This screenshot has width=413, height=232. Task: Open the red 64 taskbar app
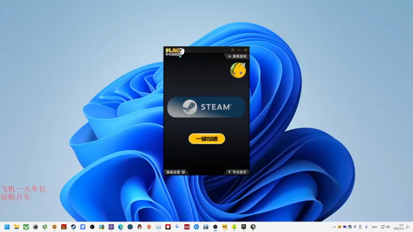pyautogui.click(x=187, y=227)
